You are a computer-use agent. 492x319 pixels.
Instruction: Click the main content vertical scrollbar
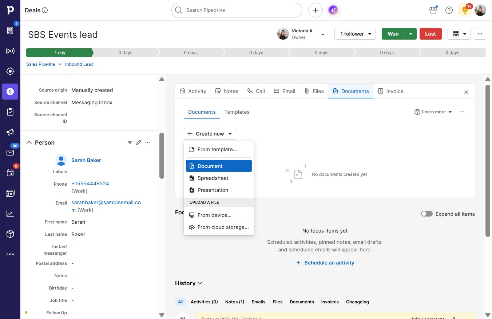pos(488,161)
